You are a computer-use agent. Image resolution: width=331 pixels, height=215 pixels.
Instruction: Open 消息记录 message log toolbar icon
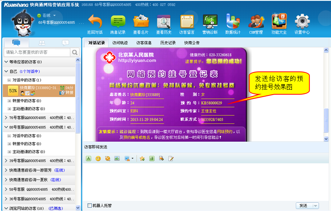point(118,23)
